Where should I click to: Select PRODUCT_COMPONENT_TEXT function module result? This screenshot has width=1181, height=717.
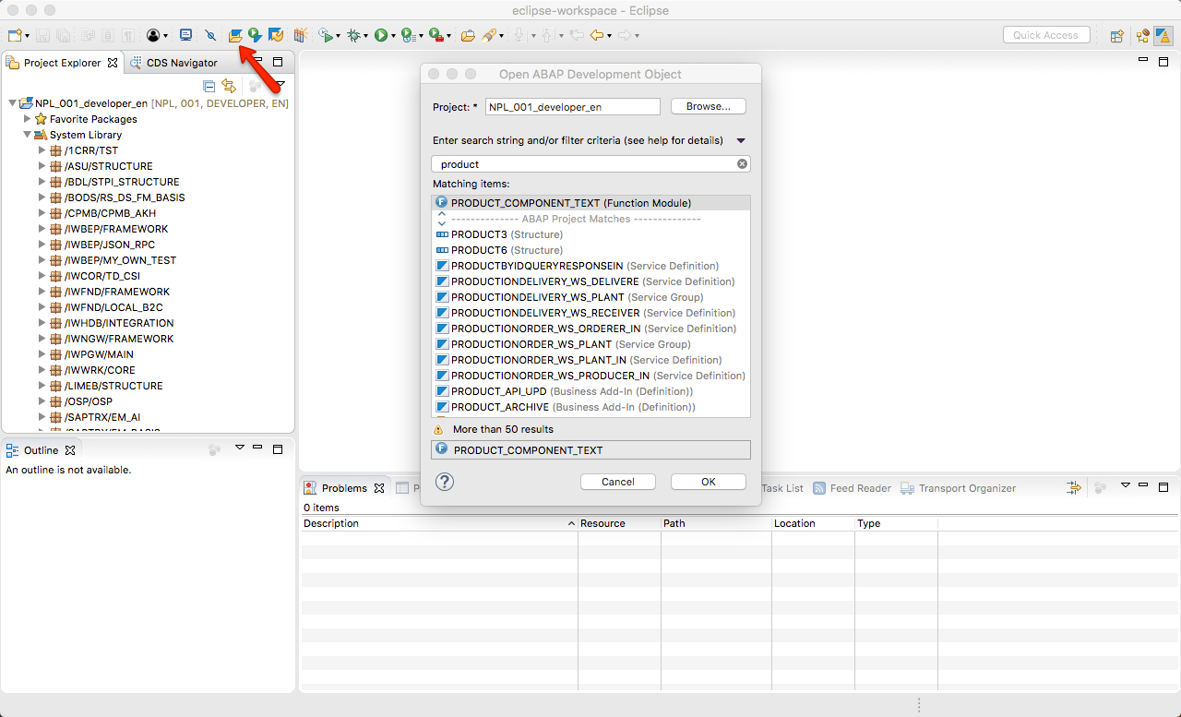point(590,203)
